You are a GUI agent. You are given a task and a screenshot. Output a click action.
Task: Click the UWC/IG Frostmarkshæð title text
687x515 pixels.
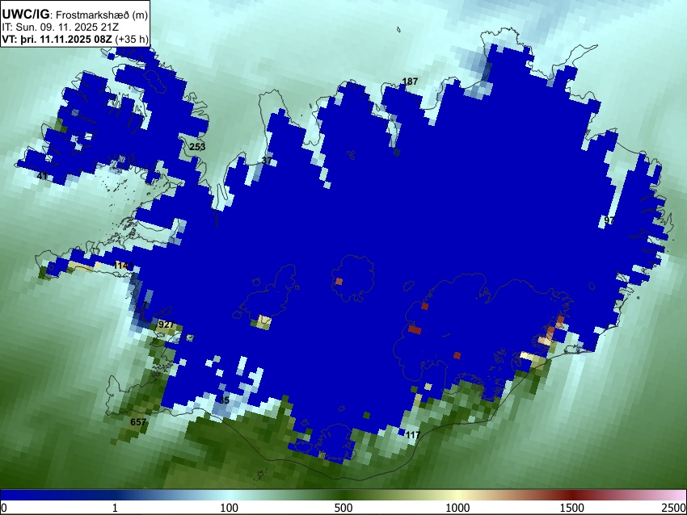75,15
